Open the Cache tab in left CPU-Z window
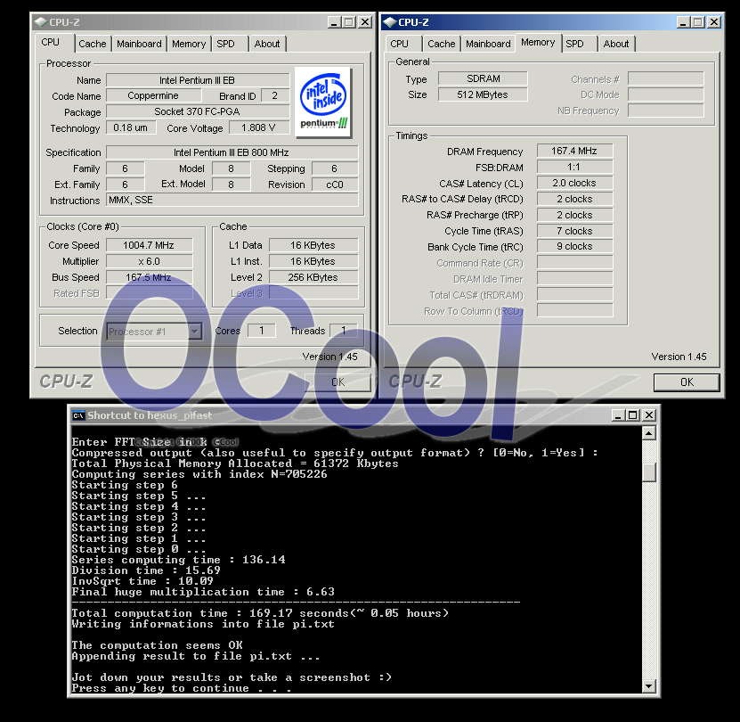The height and width of the screenshot is (722, 740). pos(93,44)
